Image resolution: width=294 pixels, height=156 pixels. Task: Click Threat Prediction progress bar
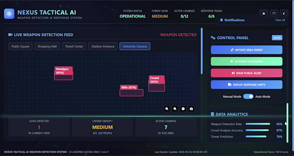(x=258, y=137)
